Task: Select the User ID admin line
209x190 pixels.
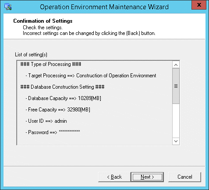Action: point(46,121)
